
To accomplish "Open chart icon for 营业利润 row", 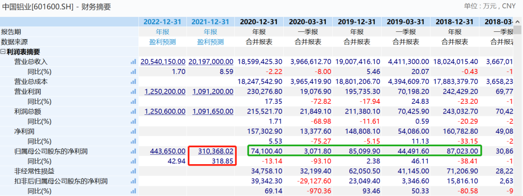I will [134, 92].
